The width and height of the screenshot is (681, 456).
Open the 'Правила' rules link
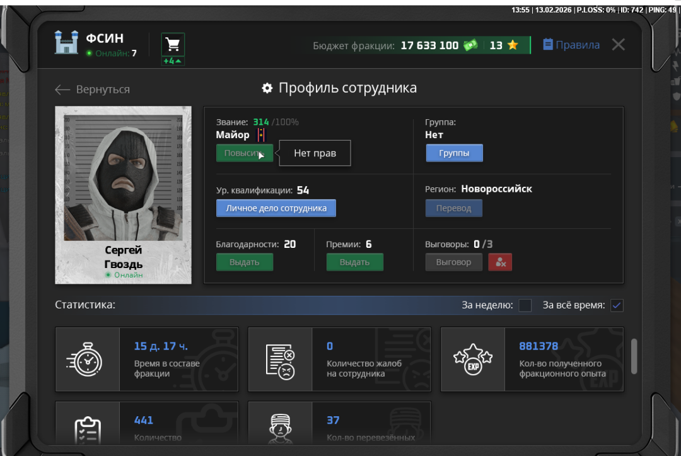pyautogui.click(x=571, y=45)
